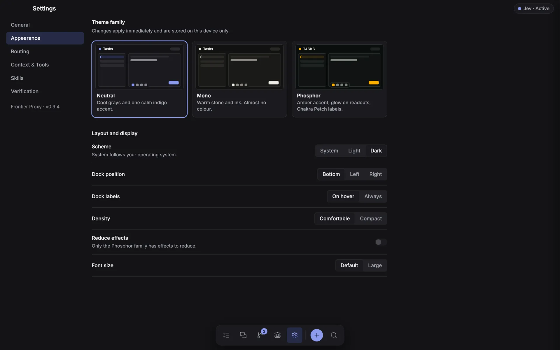Set dock position to Bottom
This screenshot has width=560, height=350.
click(x=331, y=174)
